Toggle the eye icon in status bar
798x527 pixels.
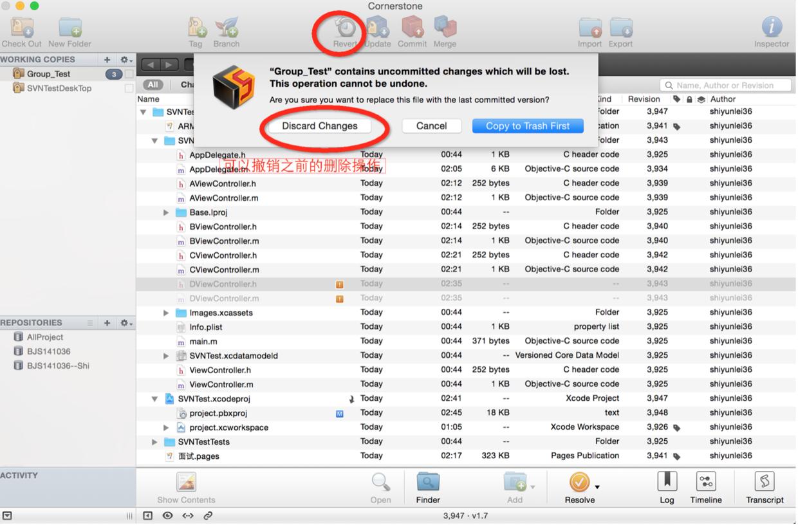(167, 515)
